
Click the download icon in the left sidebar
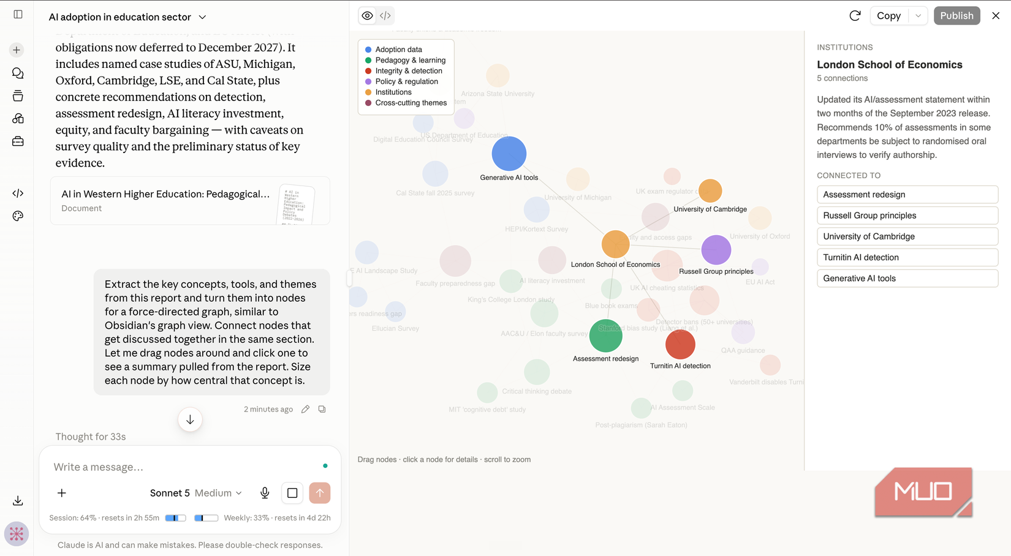tap(18, 501)
